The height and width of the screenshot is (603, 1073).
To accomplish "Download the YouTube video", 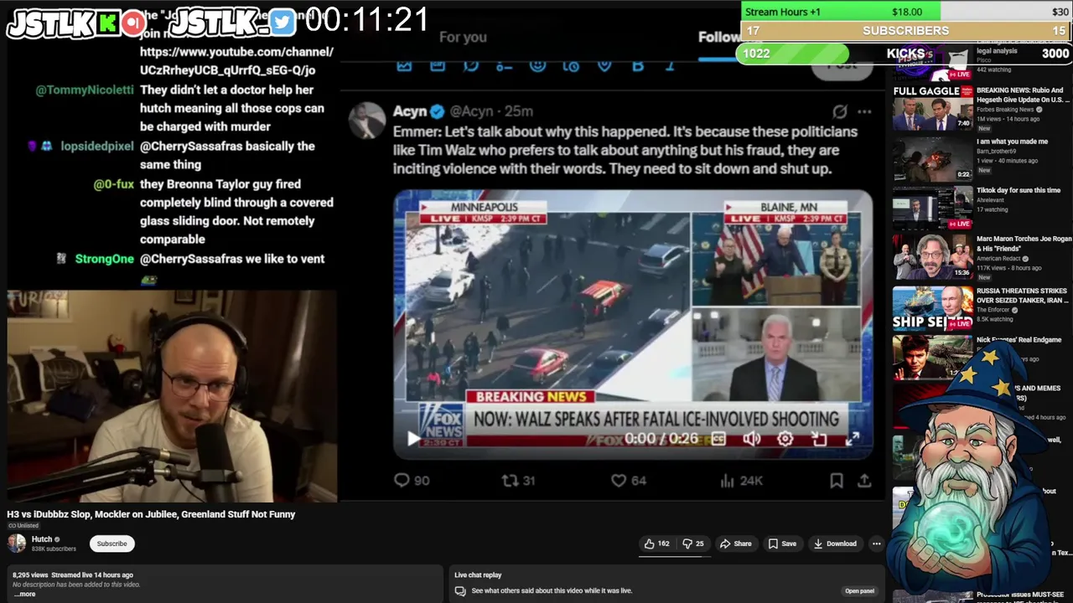I will 835,544.
